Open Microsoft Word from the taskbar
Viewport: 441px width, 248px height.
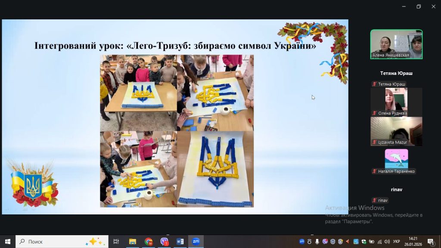(180, 242)
